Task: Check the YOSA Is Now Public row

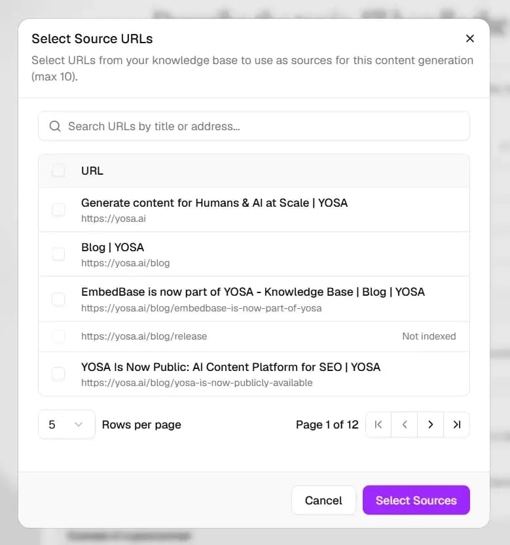Action: point(58,374)
